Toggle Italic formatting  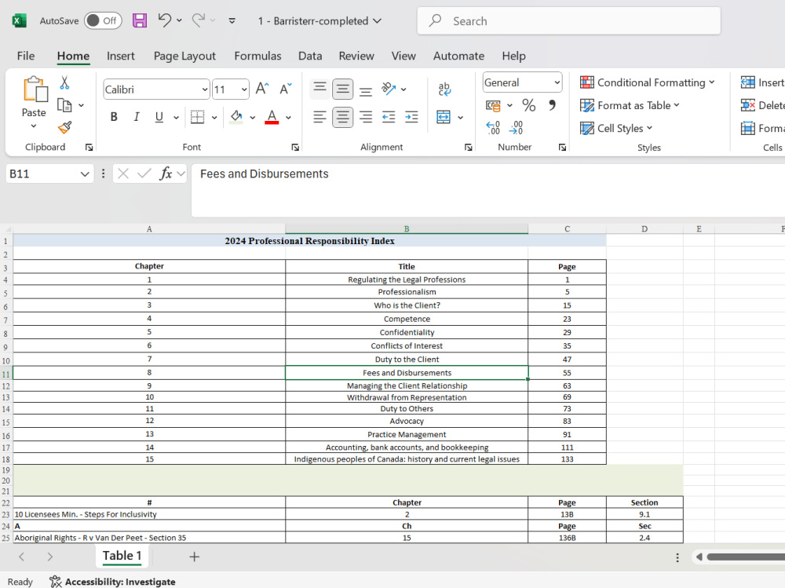pos(136,117)
